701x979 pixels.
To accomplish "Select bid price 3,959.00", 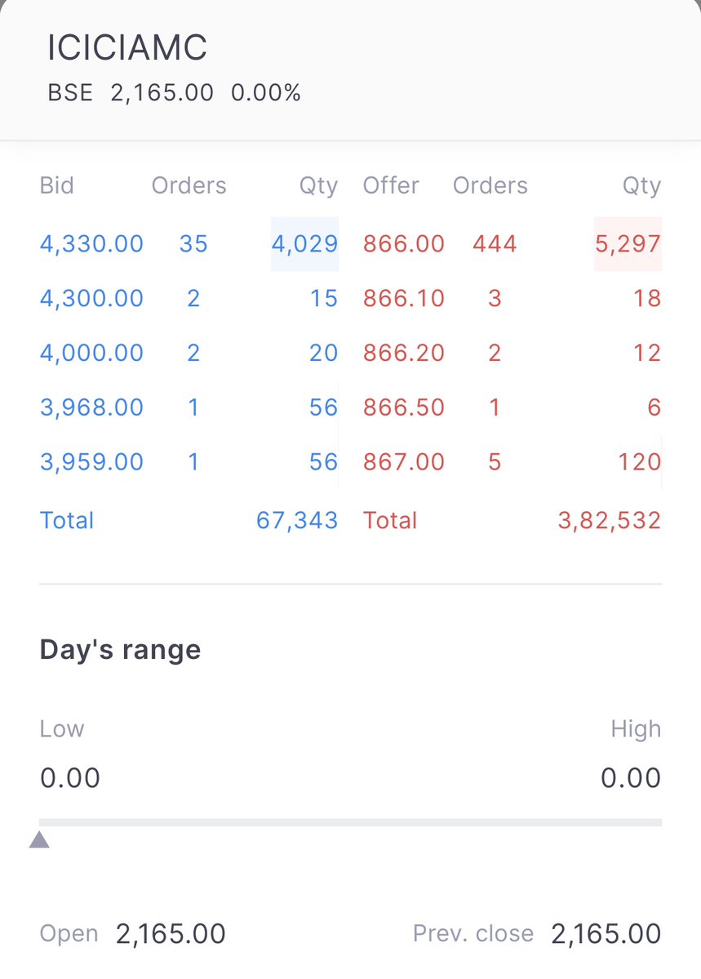I will pos(91,462).
